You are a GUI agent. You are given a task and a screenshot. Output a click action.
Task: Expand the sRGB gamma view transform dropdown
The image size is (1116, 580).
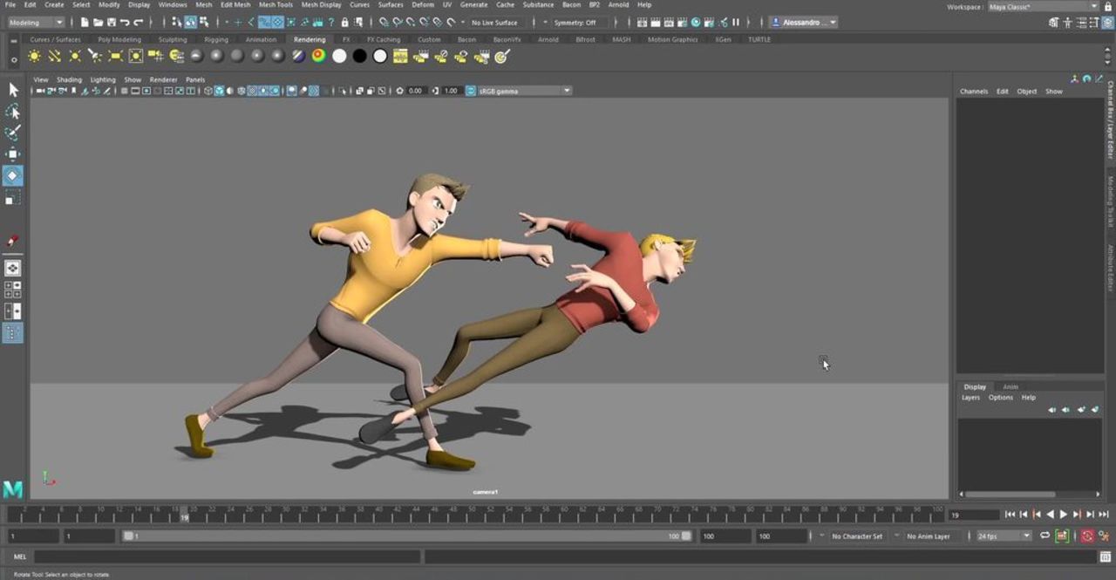[x=525, y=91]
